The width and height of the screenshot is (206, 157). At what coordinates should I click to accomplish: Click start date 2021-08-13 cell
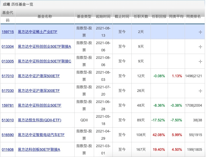click(103, 32)
